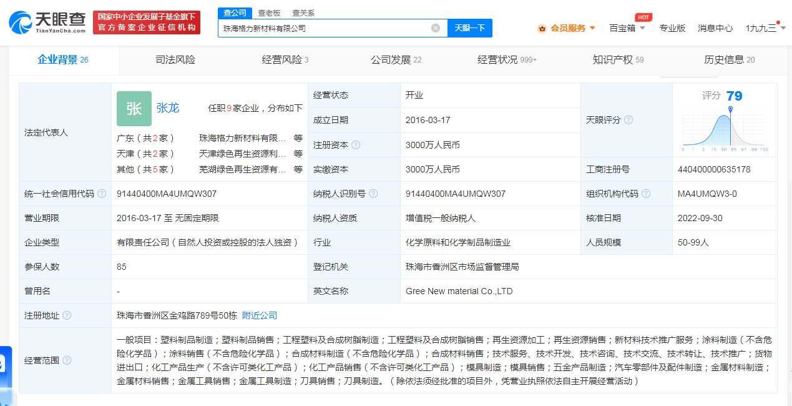Viewport: 792px width, 406px height.
Task: Switch to the 经营状况 tab
Action: point(507,60)
